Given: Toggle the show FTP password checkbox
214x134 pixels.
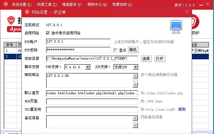Looking at the screenshot, I should point(116,50).
